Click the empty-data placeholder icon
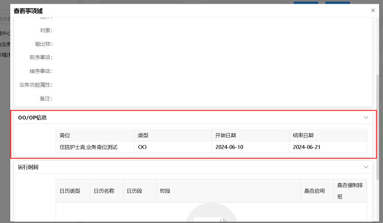 point(211,214)
